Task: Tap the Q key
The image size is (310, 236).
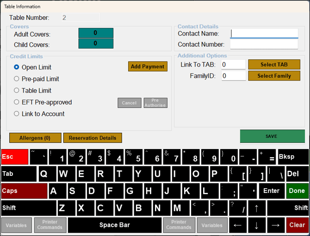Action: pyautogui.click(x=48, y=174)
